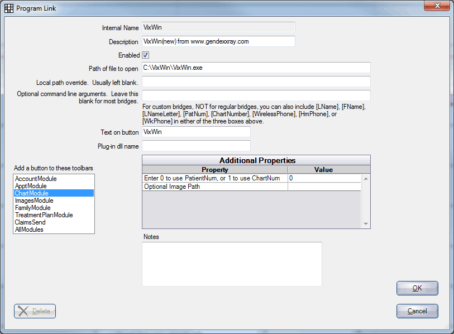The height and width of the screenshot is (334, 454).
Task: Click the Program Link window grid icon
Action: click(x=9, y=8)
